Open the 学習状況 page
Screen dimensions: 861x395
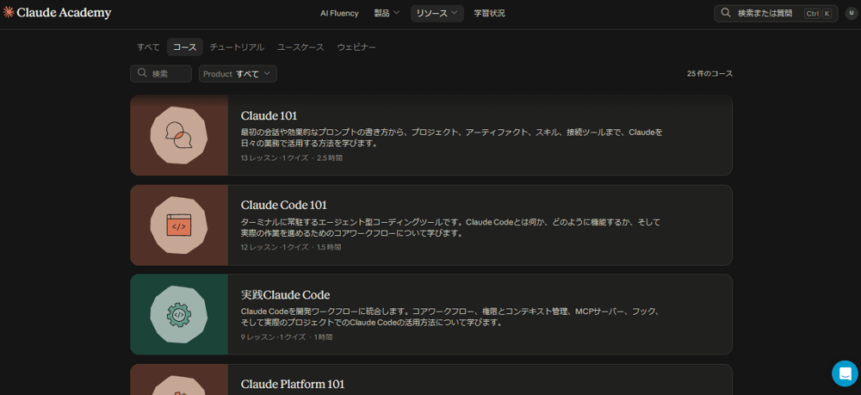[x=489, y=14]
